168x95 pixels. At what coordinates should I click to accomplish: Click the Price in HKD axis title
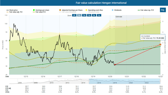3,45
